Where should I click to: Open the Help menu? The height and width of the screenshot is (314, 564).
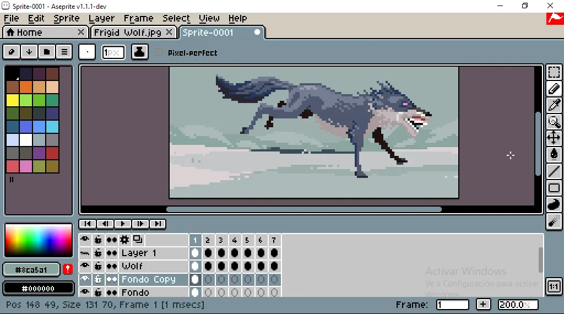pos(238,18)
